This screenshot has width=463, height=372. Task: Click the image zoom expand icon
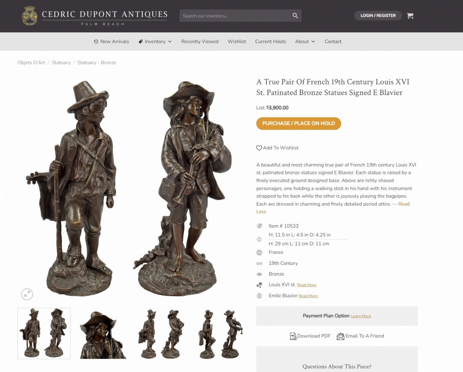pyautogui.click(x=27, y=294)
